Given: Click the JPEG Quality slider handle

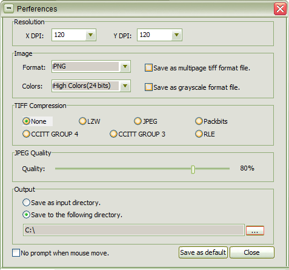Looking at the screenshot, I should (x=193, y=169).
